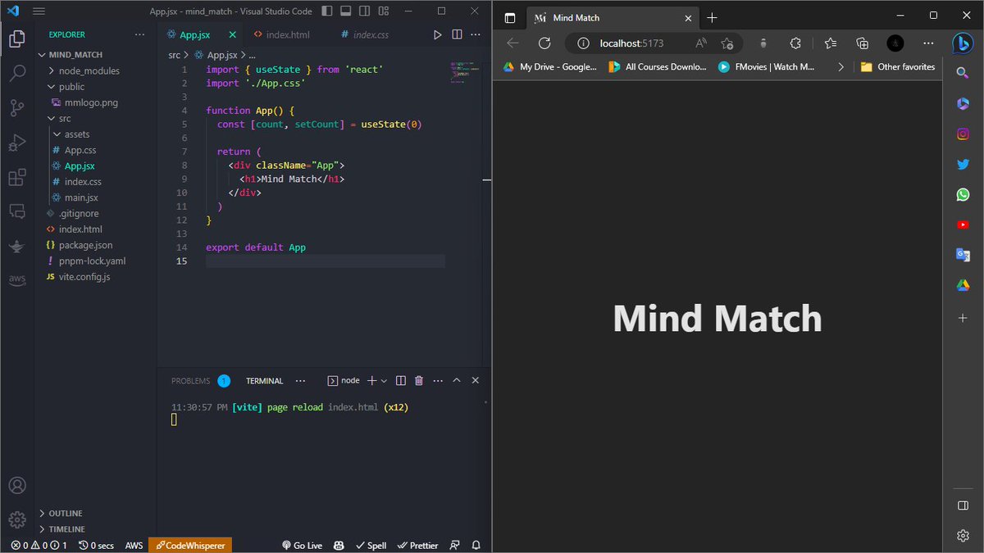Click the CodeWhisperer status bar item

190,546
